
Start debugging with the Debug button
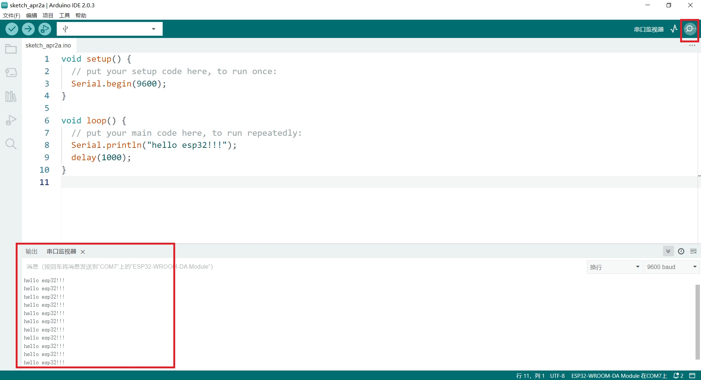(45, 29)
